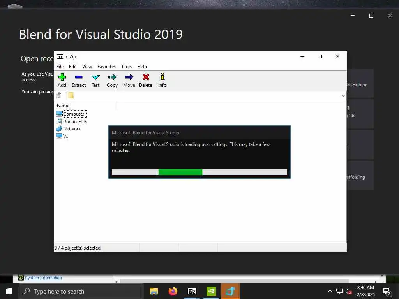This screenshot has width=399, height=299.
Task: Open the Info toolbar icon
Action: click(162, 80)
